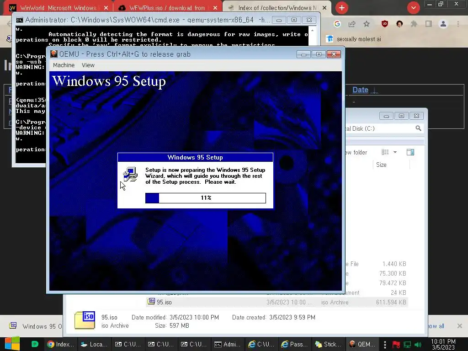Open the Machine menu in QEMU
Image resolution: width=468 pixels, height=351 pixels.
tap(64, 65)
